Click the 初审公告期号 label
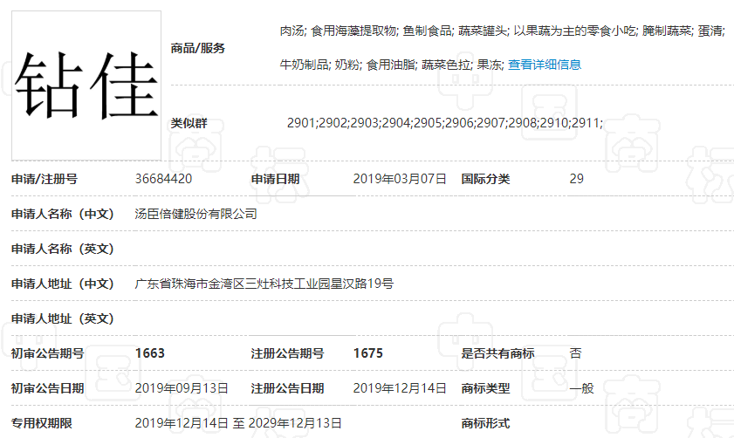 point(48,353)
